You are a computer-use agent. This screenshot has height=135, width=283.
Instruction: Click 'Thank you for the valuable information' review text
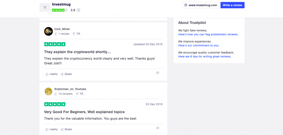point(90,119)
